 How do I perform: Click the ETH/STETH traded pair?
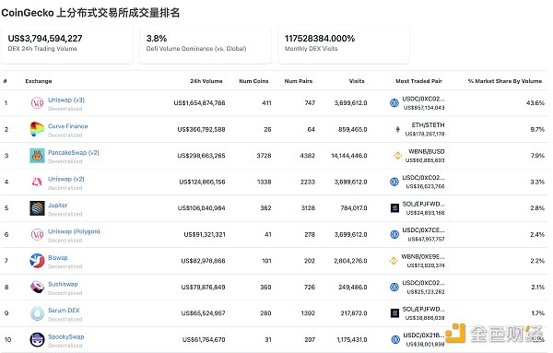coord(428,125)
